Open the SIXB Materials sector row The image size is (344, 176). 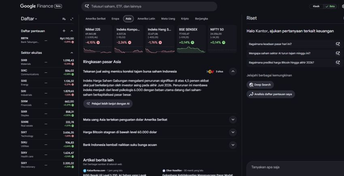click(x=47, y=62)
